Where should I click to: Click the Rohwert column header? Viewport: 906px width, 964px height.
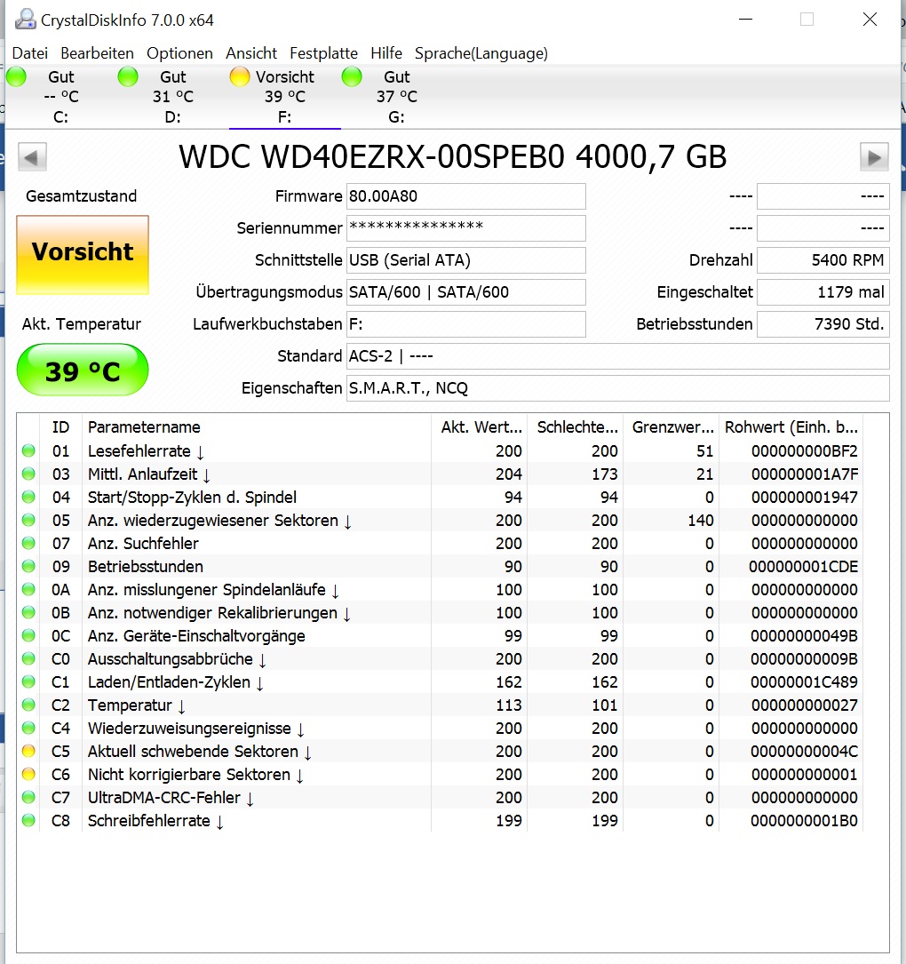click(x=791, y=427)
